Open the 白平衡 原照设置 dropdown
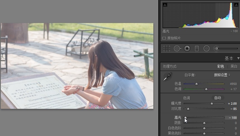The height and width of the screenshot is (136, 240). pos(222,75)
